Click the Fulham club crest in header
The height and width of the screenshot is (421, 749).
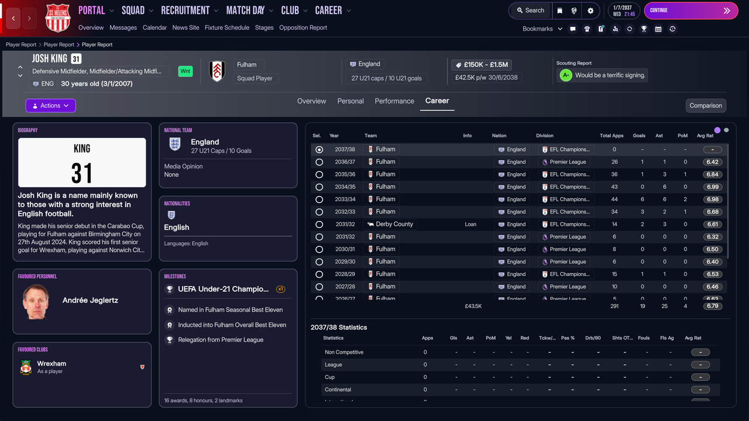[x=217, y=71]
